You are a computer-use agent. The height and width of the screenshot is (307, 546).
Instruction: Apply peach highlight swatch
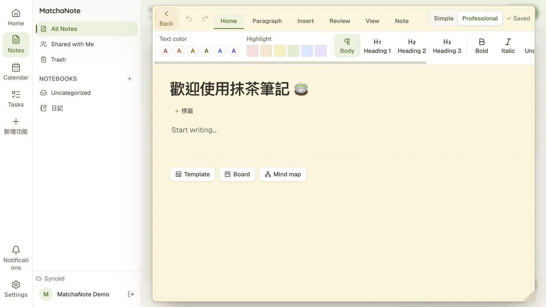click(266, 51)
